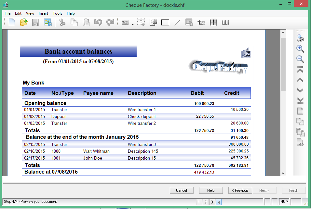
Task: Click the Help button in the wizard
Action: [x=211, y=190]
